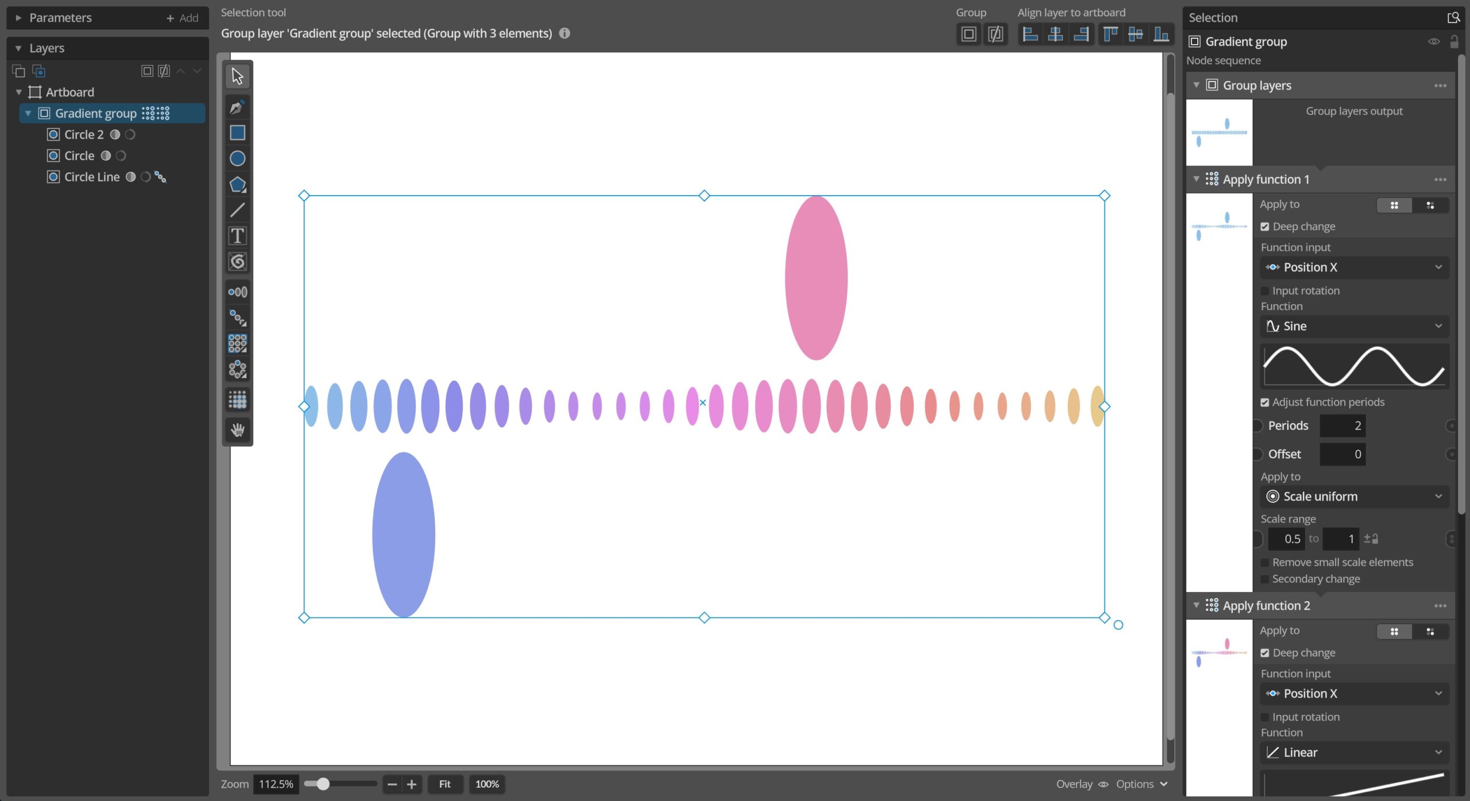
Task: Select the Polygon shape tool
Action: [237, 184]
